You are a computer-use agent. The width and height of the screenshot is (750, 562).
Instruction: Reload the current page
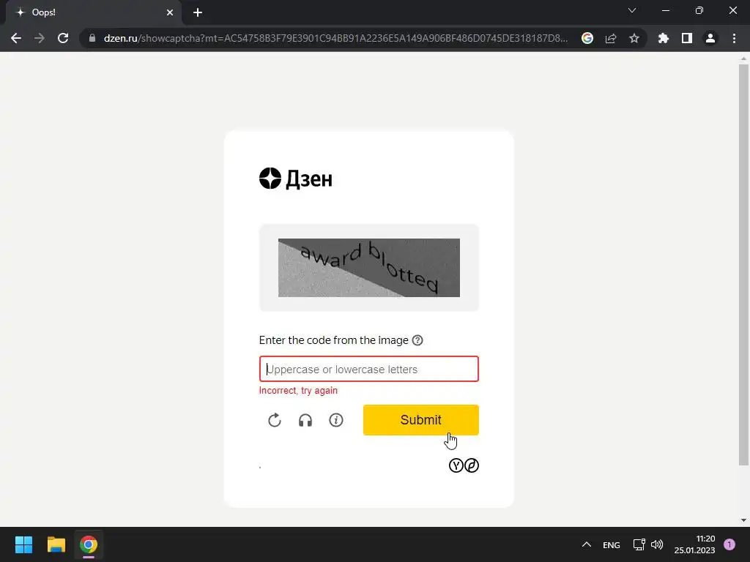click(63, 38)
